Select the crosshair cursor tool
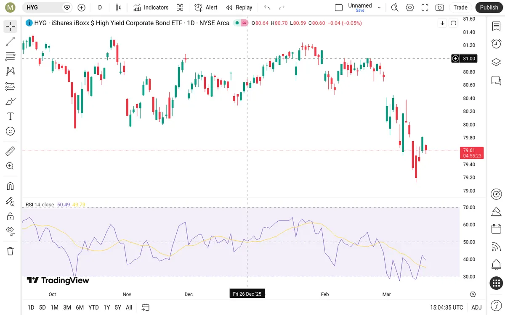Viewport: 505px width, 315px height. [11, 26]
